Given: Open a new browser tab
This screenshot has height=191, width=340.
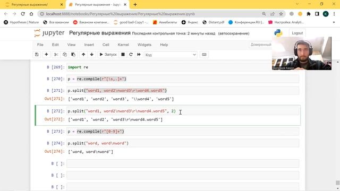Looking at the screenshot, I should click(x=135, y=5).
